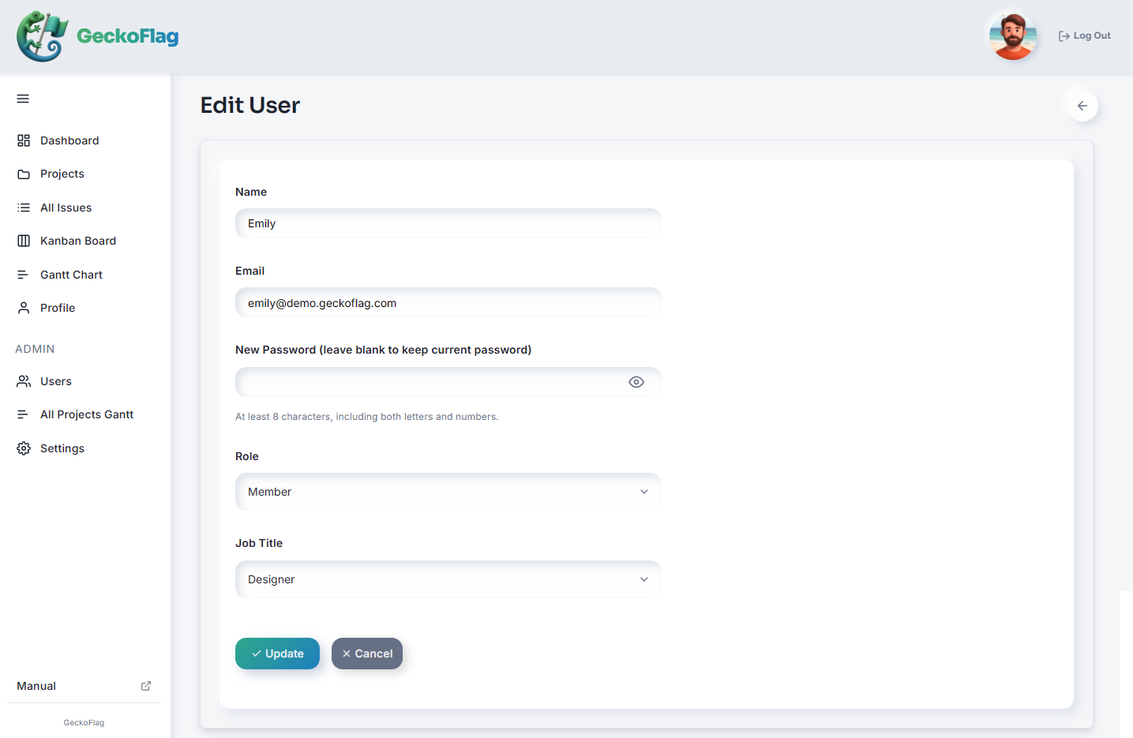Click the Update button

point(277,654)
